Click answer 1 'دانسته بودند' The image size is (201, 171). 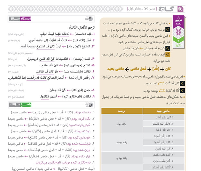pos(82,112)
